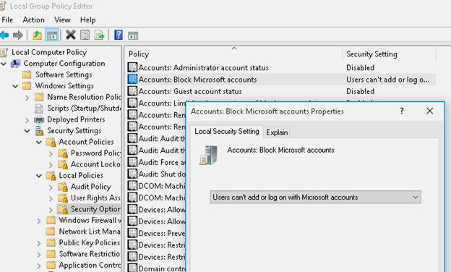This screenshot has height=272, width=451.
Task: Select the 'Devices: Preve' policy row
Action: point(156,233)
